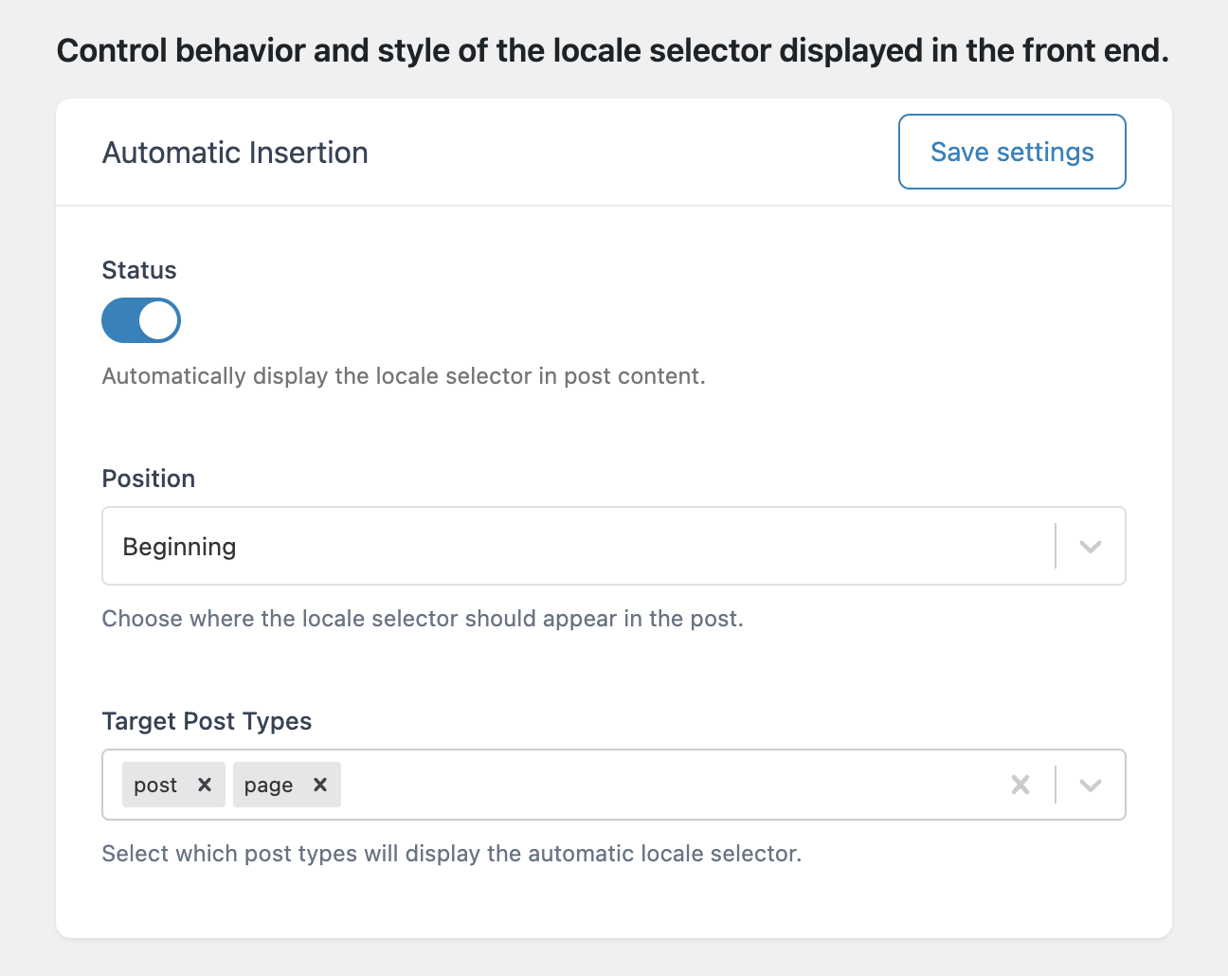Screen dimensions: 1228x976
Task: Click the automatic display description under Status
Action: 403,376
